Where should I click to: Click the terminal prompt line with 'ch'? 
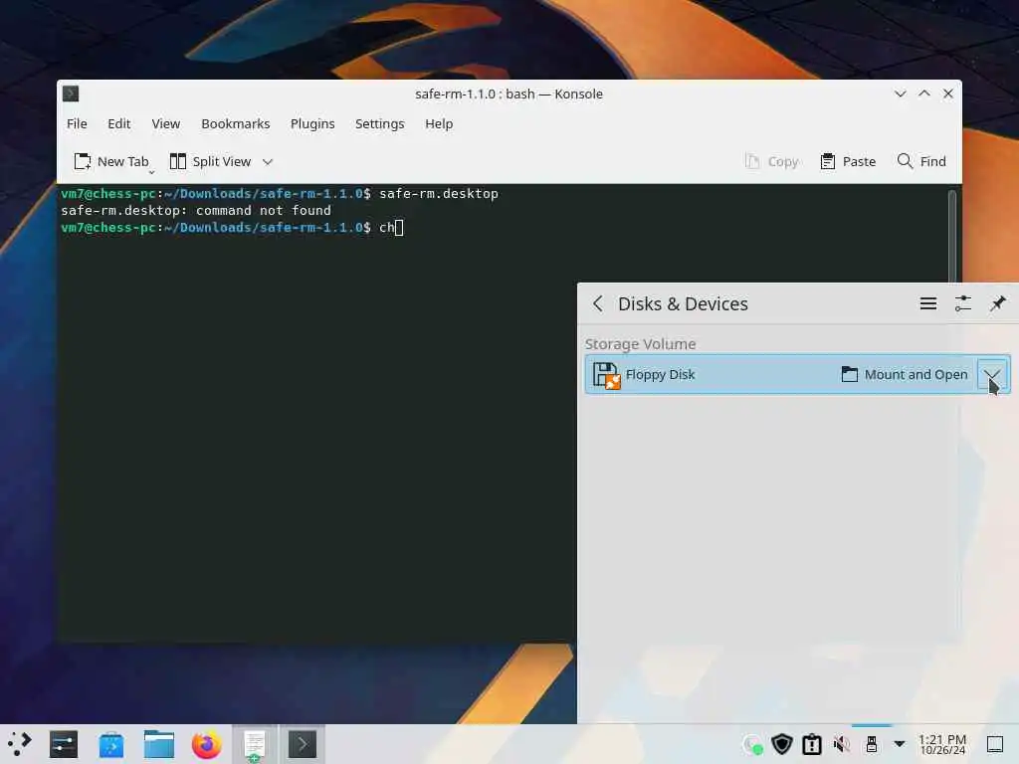tap(233, 228)
